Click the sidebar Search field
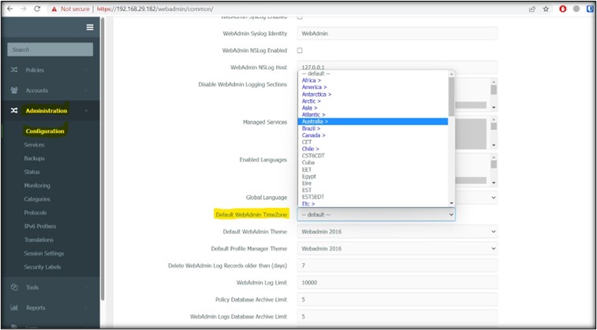The image size is (597, 330). [x=50, y=50]
